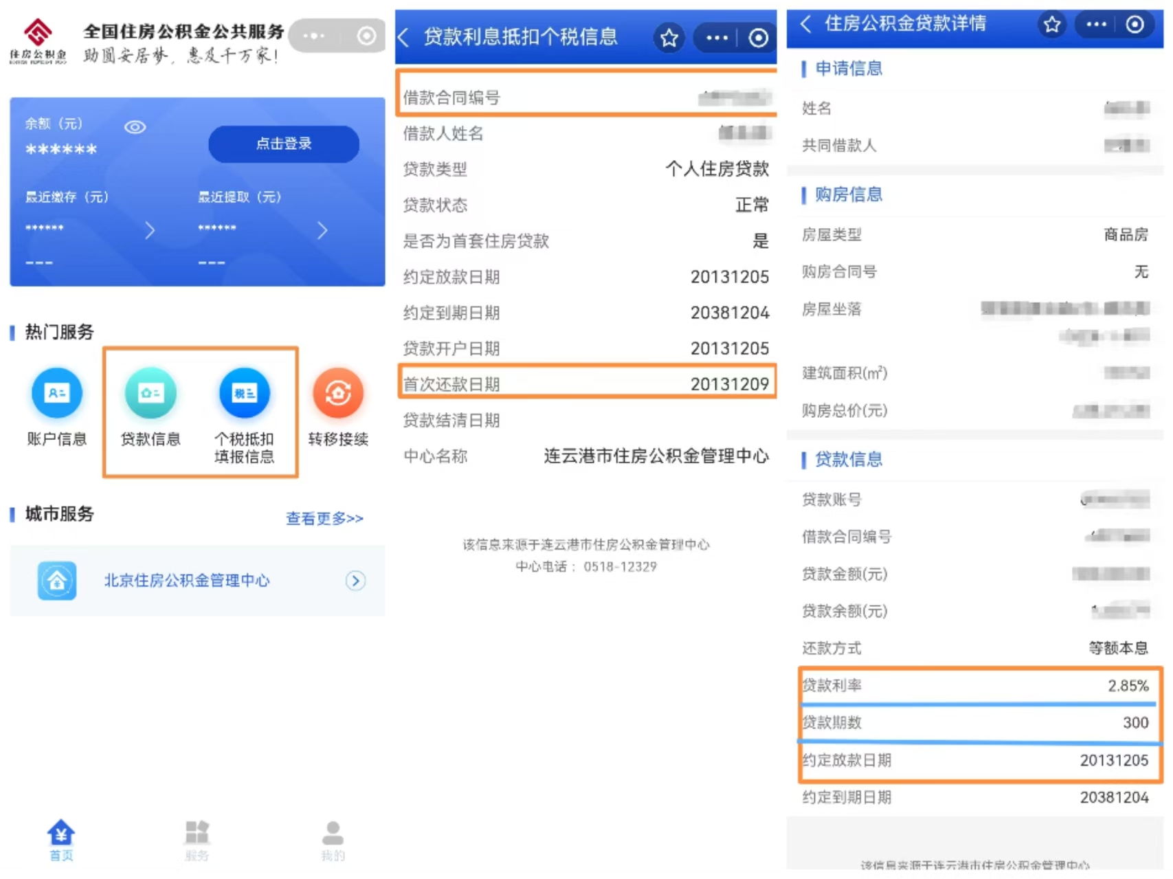Click the house icon of Beijing center
Image resolution: width=1173 pixels, height=879 pixels.
[x=57, y=581]
